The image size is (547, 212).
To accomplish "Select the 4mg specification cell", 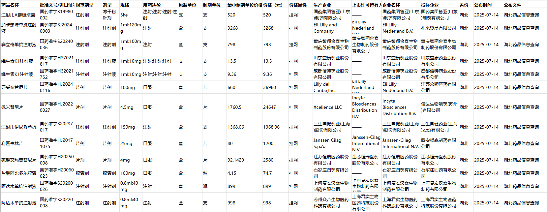I will click(131, 160).
